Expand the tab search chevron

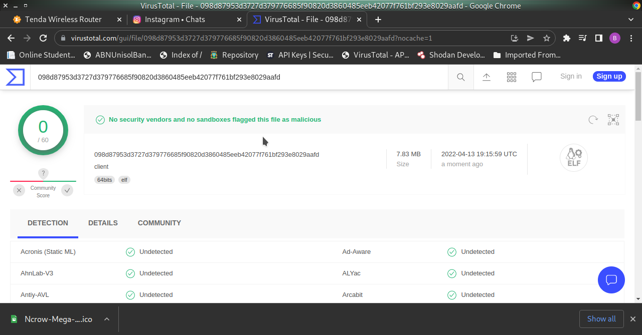tap(631, 20)
